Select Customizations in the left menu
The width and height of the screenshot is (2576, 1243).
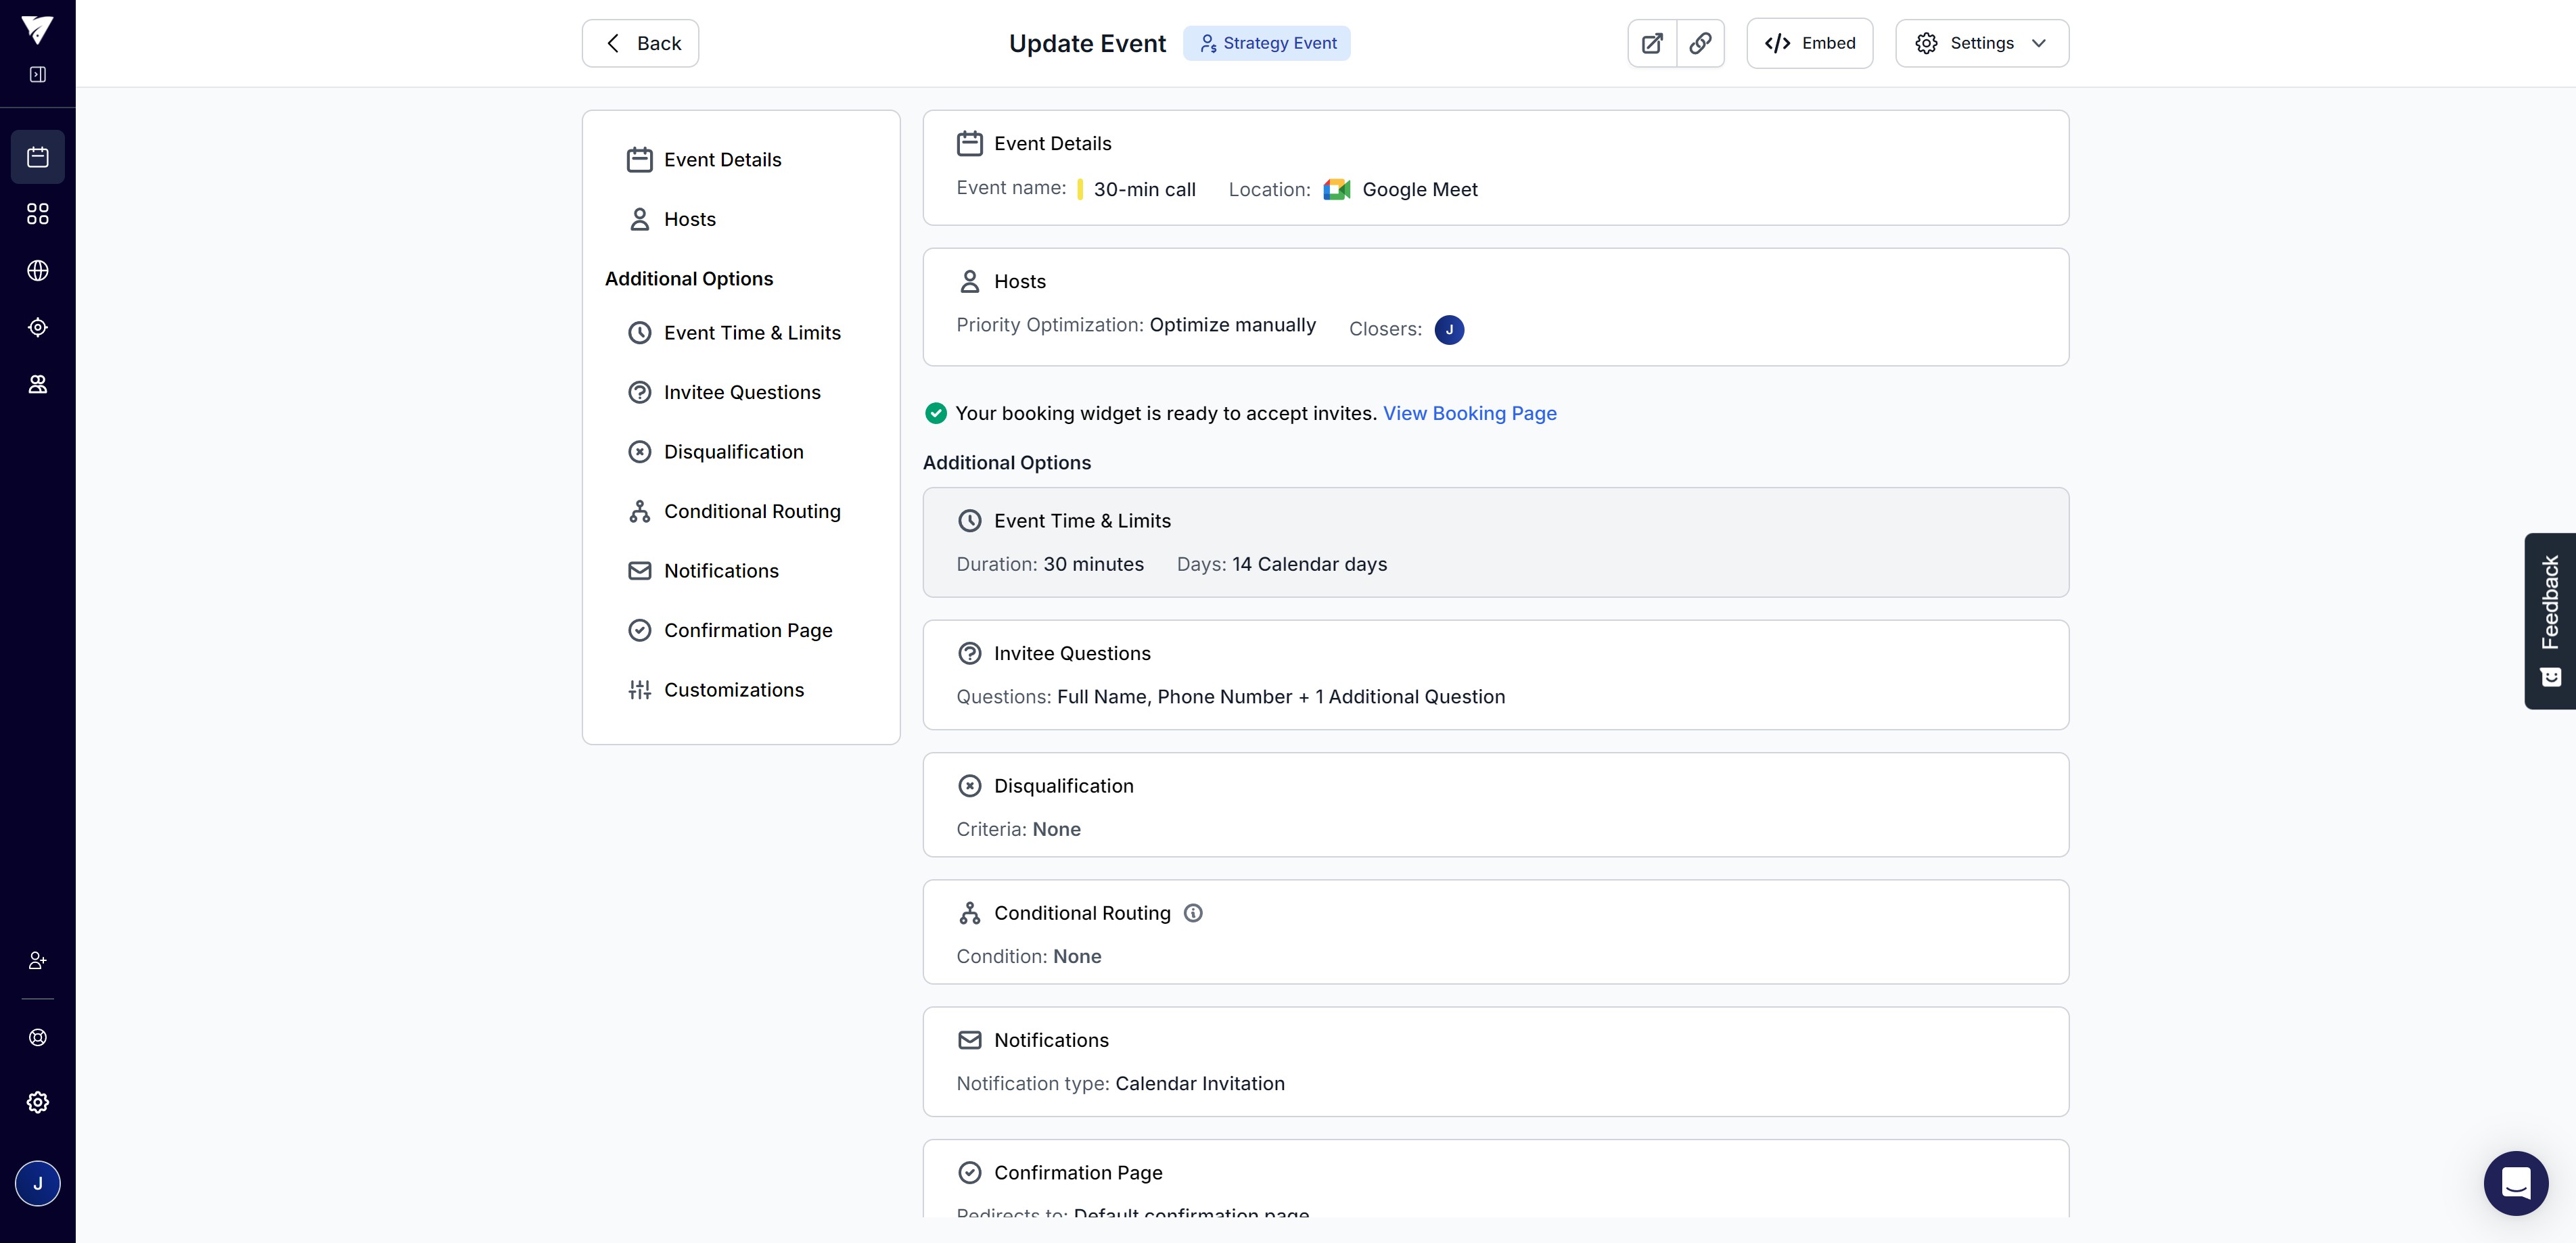(x=733, y=690)
